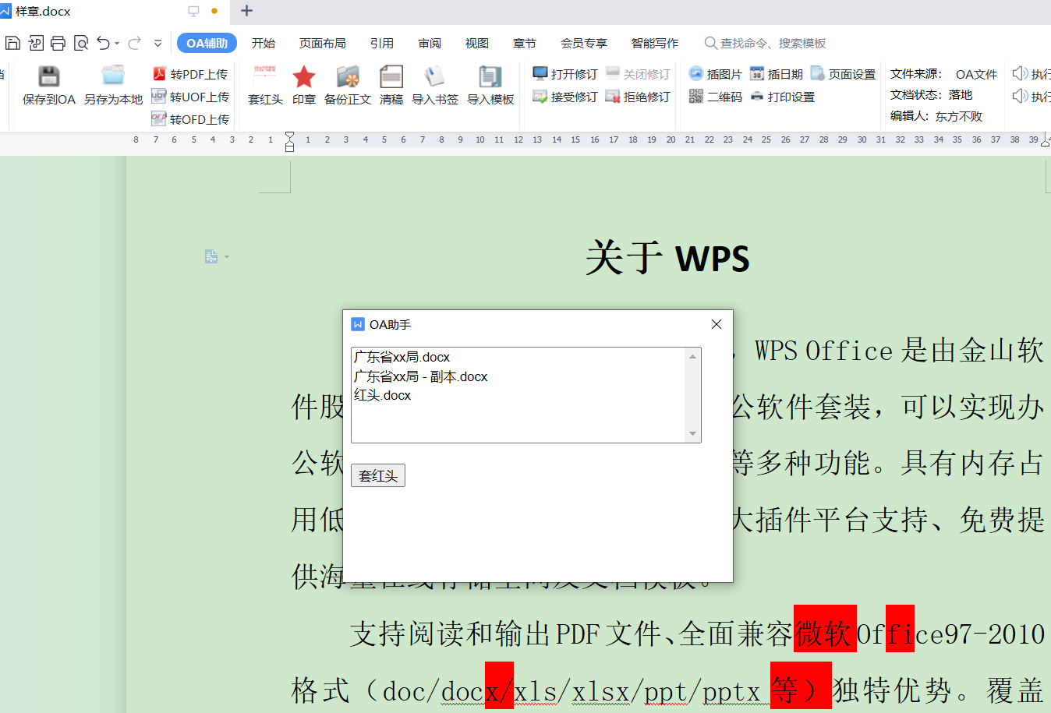Select 广东省xx局 - 副本.docx in the list

420,376
